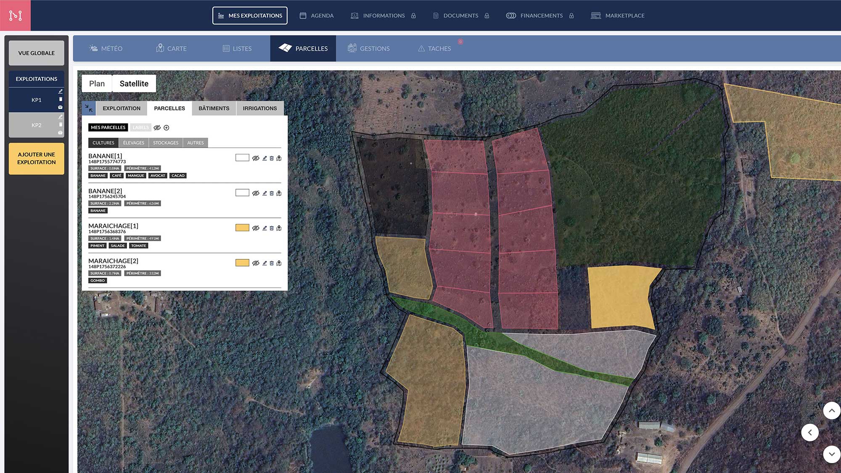Toggle visibility of the BANANE[1] parcel
841x473 pixels.
click(256, 158)
